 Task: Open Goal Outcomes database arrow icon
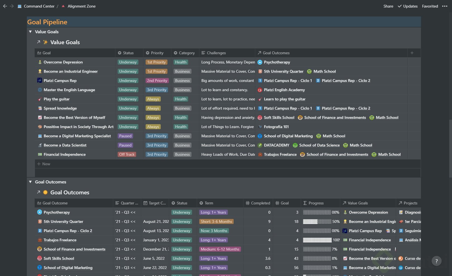[39, 192]
